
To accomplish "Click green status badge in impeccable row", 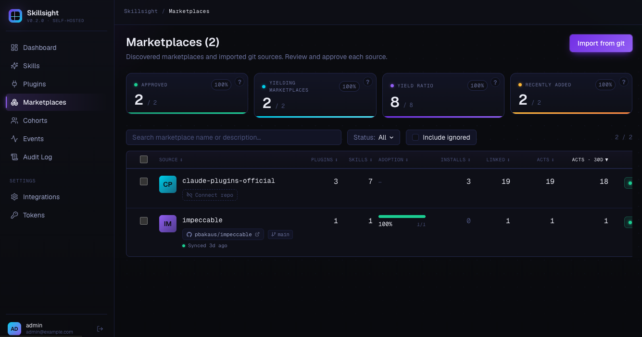I will coord(629,222).
